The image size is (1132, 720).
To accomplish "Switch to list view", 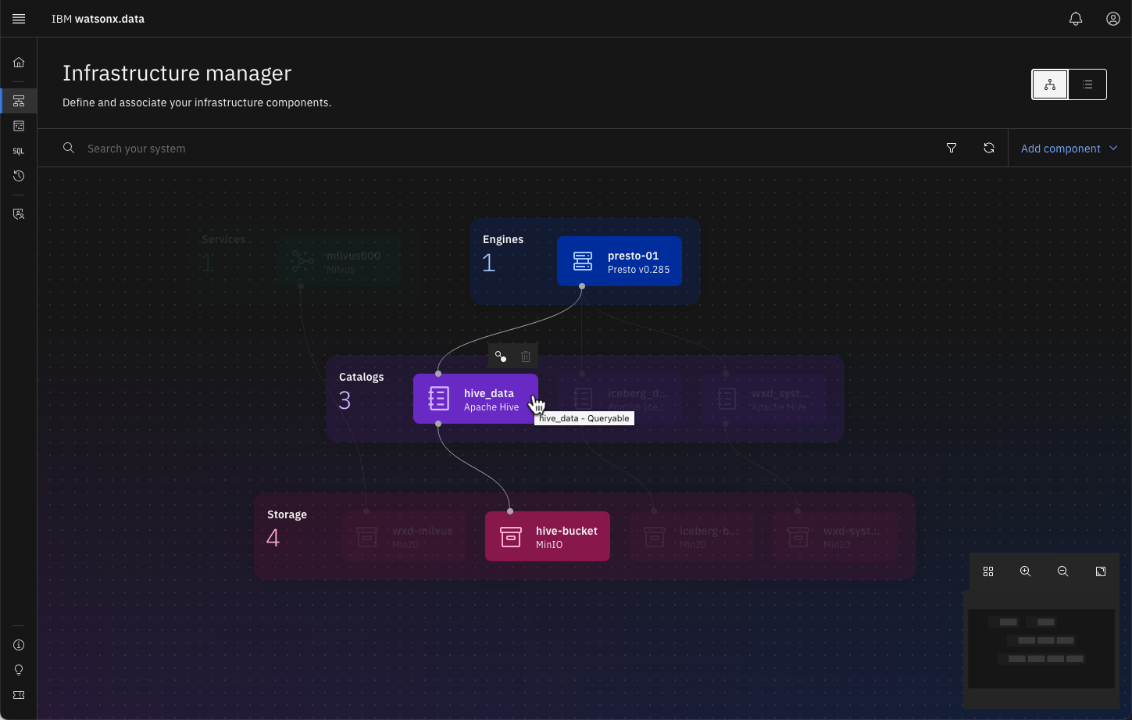I will [1087, 84].
